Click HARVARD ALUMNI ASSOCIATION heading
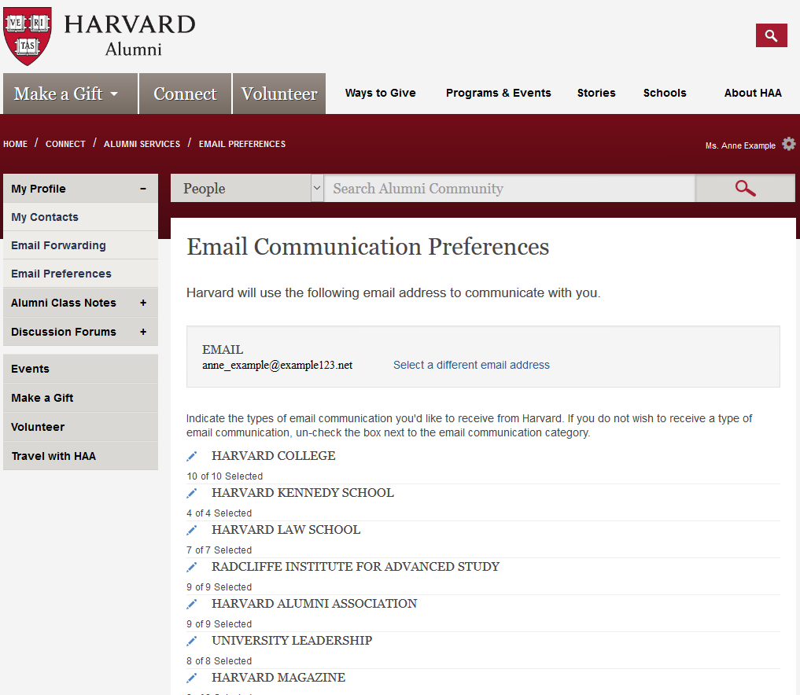This screenshot has height=695, width=800. coord(315,604)
